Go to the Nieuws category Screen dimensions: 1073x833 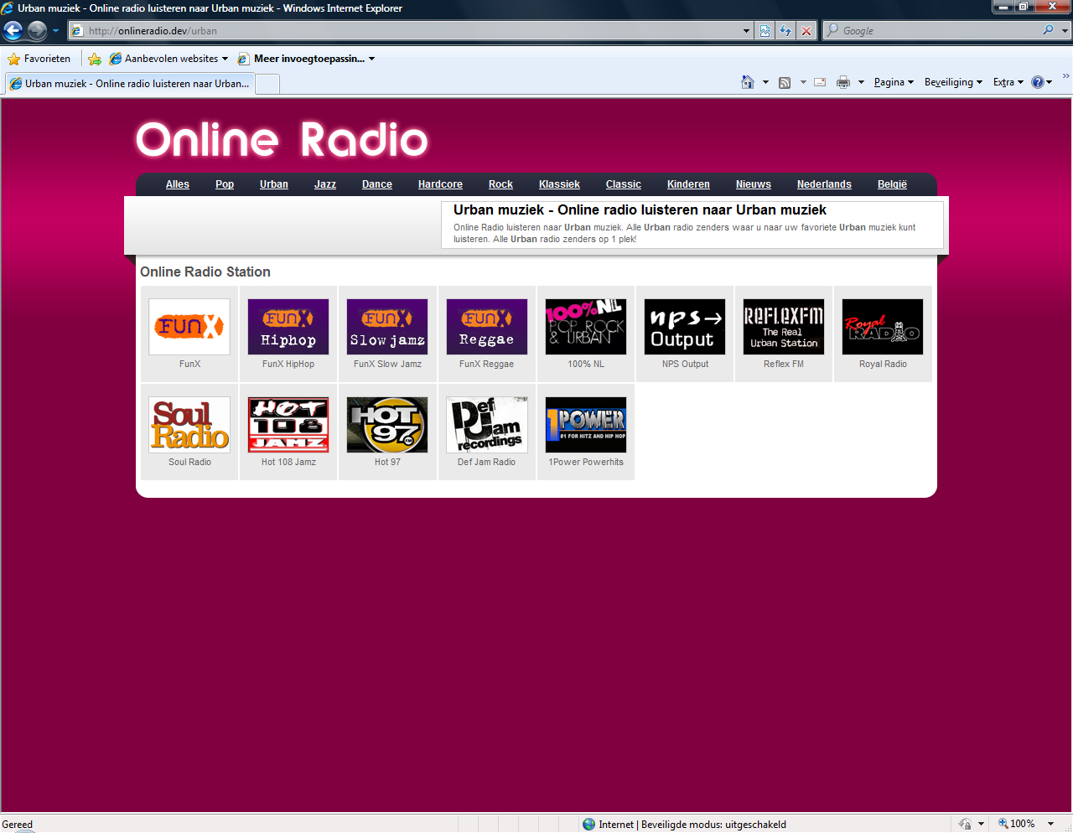[754, 184]
